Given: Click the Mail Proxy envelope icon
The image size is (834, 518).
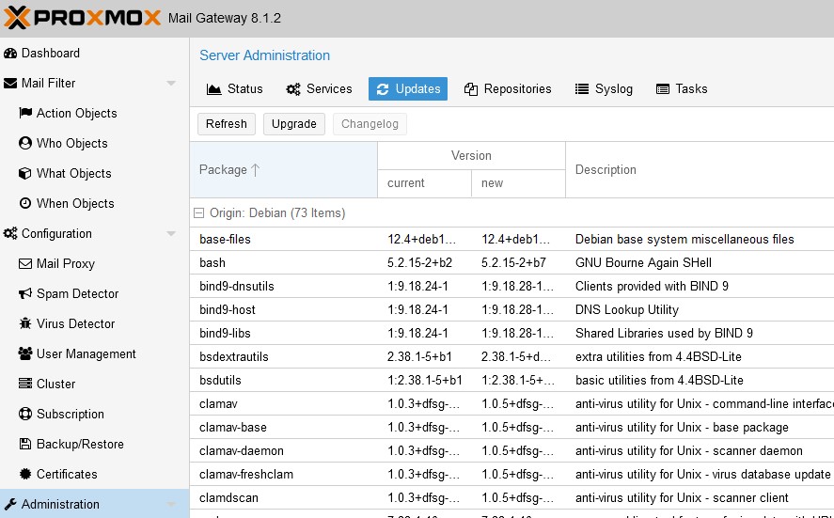Looking at the screenshot, I should point(25,264).
